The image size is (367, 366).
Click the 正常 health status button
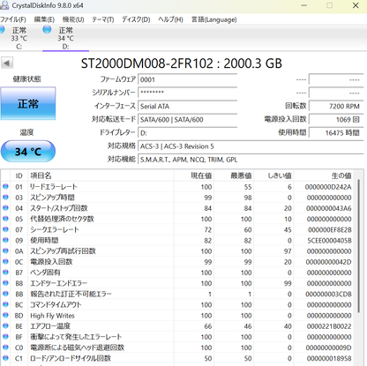(x=28, y=103)
